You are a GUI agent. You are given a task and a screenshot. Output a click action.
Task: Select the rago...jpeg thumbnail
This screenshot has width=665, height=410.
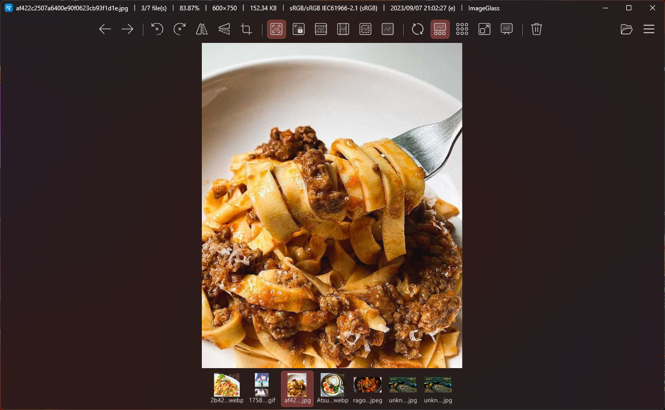pyautogui.click(x=367, y=388)
